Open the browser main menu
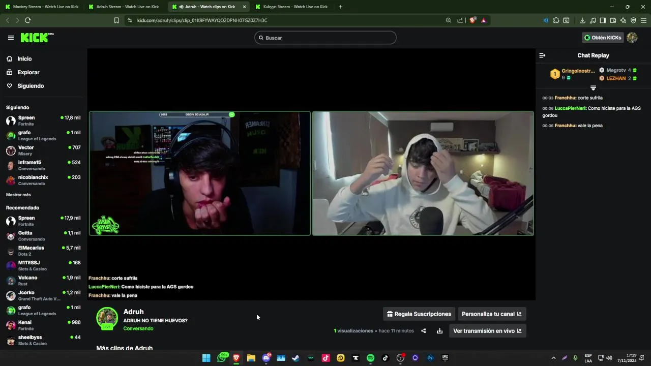This screenshot has width=651, height=366. pos(643,20)
